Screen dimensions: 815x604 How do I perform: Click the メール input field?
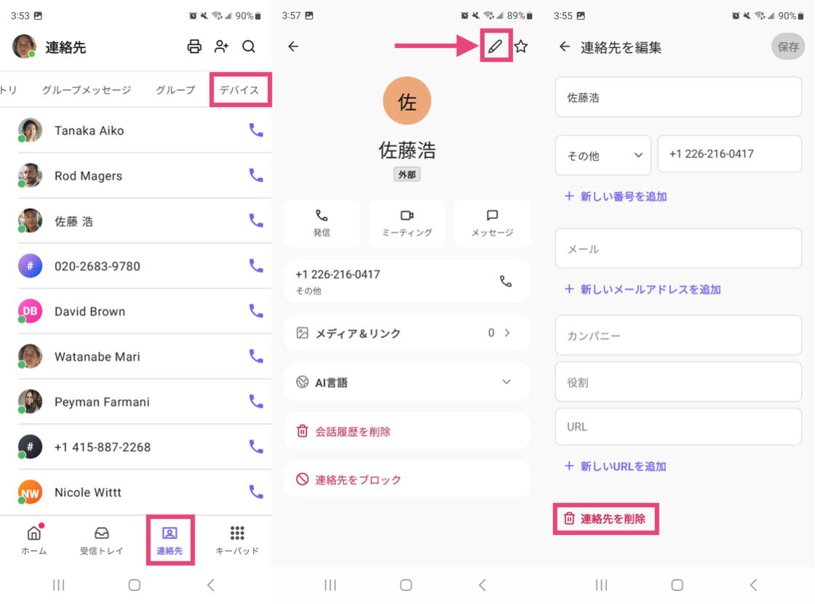(x=677, y=247)
